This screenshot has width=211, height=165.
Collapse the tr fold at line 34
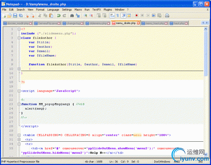(x=19, y=144)
